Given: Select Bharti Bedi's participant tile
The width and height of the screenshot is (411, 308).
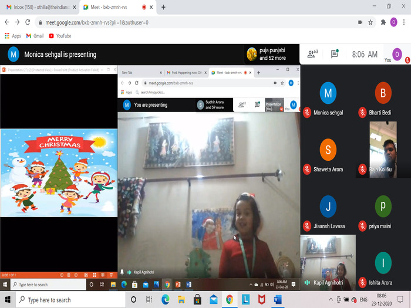Looking at the screenshot, I should pos(383,93).
